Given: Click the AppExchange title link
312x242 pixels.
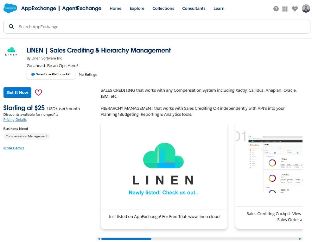Looking at the screenshot, I should point(39,8).
